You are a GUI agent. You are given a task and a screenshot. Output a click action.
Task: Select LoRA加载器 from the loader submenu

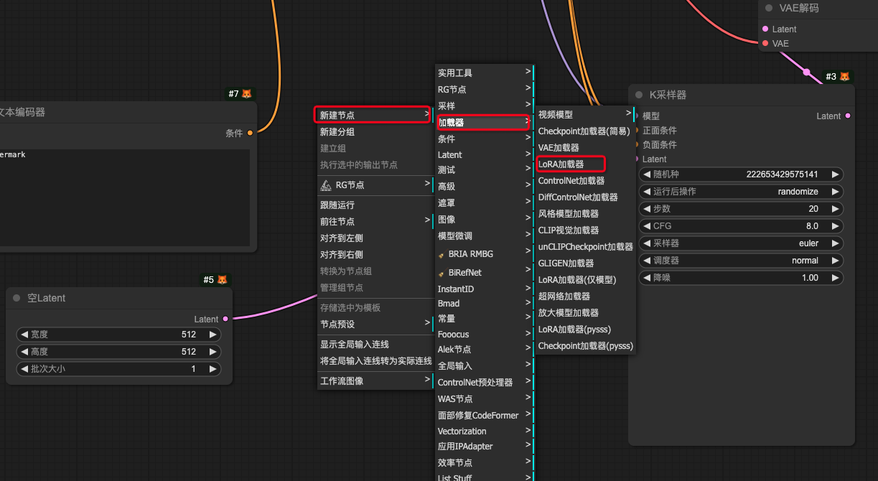click(x=570, y=164)
